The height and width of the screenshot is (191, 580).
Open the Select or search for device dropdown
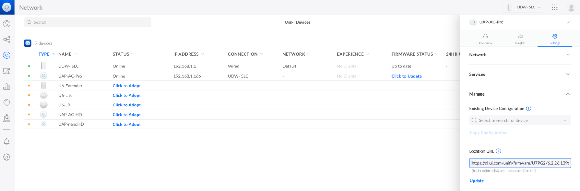[520, 120]
